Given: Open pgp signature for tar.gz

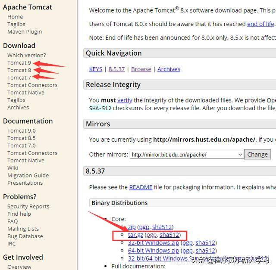Looking at the screenshot, I should [x=151, y=235].
